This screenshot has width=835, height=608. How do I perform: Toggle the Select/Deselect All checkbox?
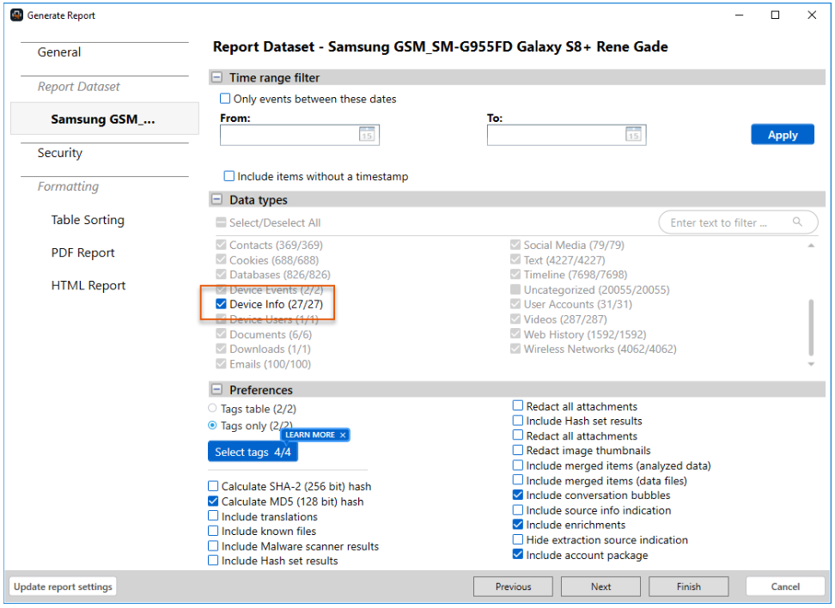[x=221, y=222]
